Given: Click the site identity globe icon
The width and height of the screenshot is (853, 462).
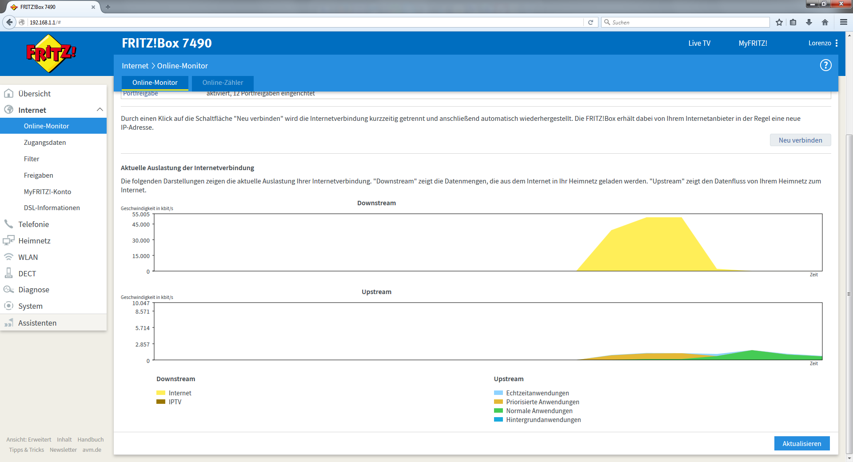Looking at the screenshot, I should tap(22, 22).
